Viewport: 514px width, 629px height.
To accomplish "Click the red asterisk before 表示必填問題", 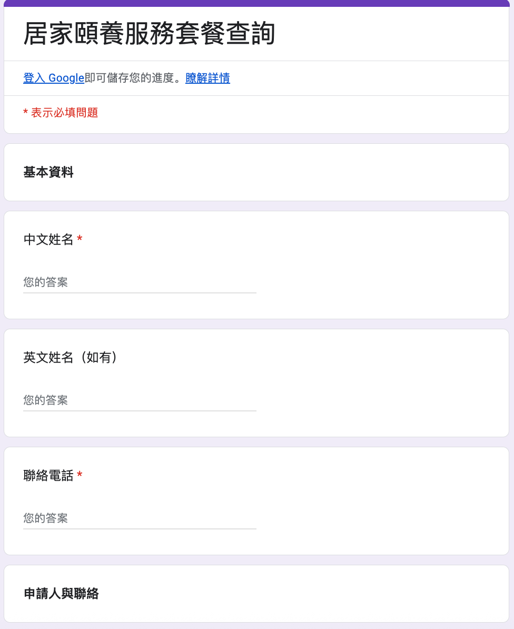I will 25,113.
